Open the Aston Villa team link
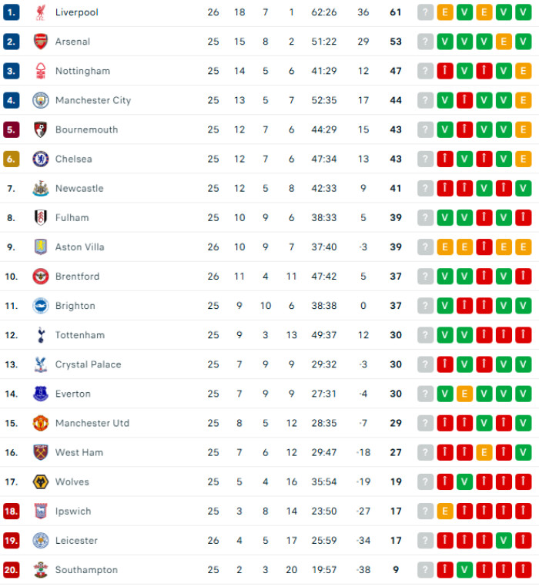 pyautogui.click(x=79, y=247)
